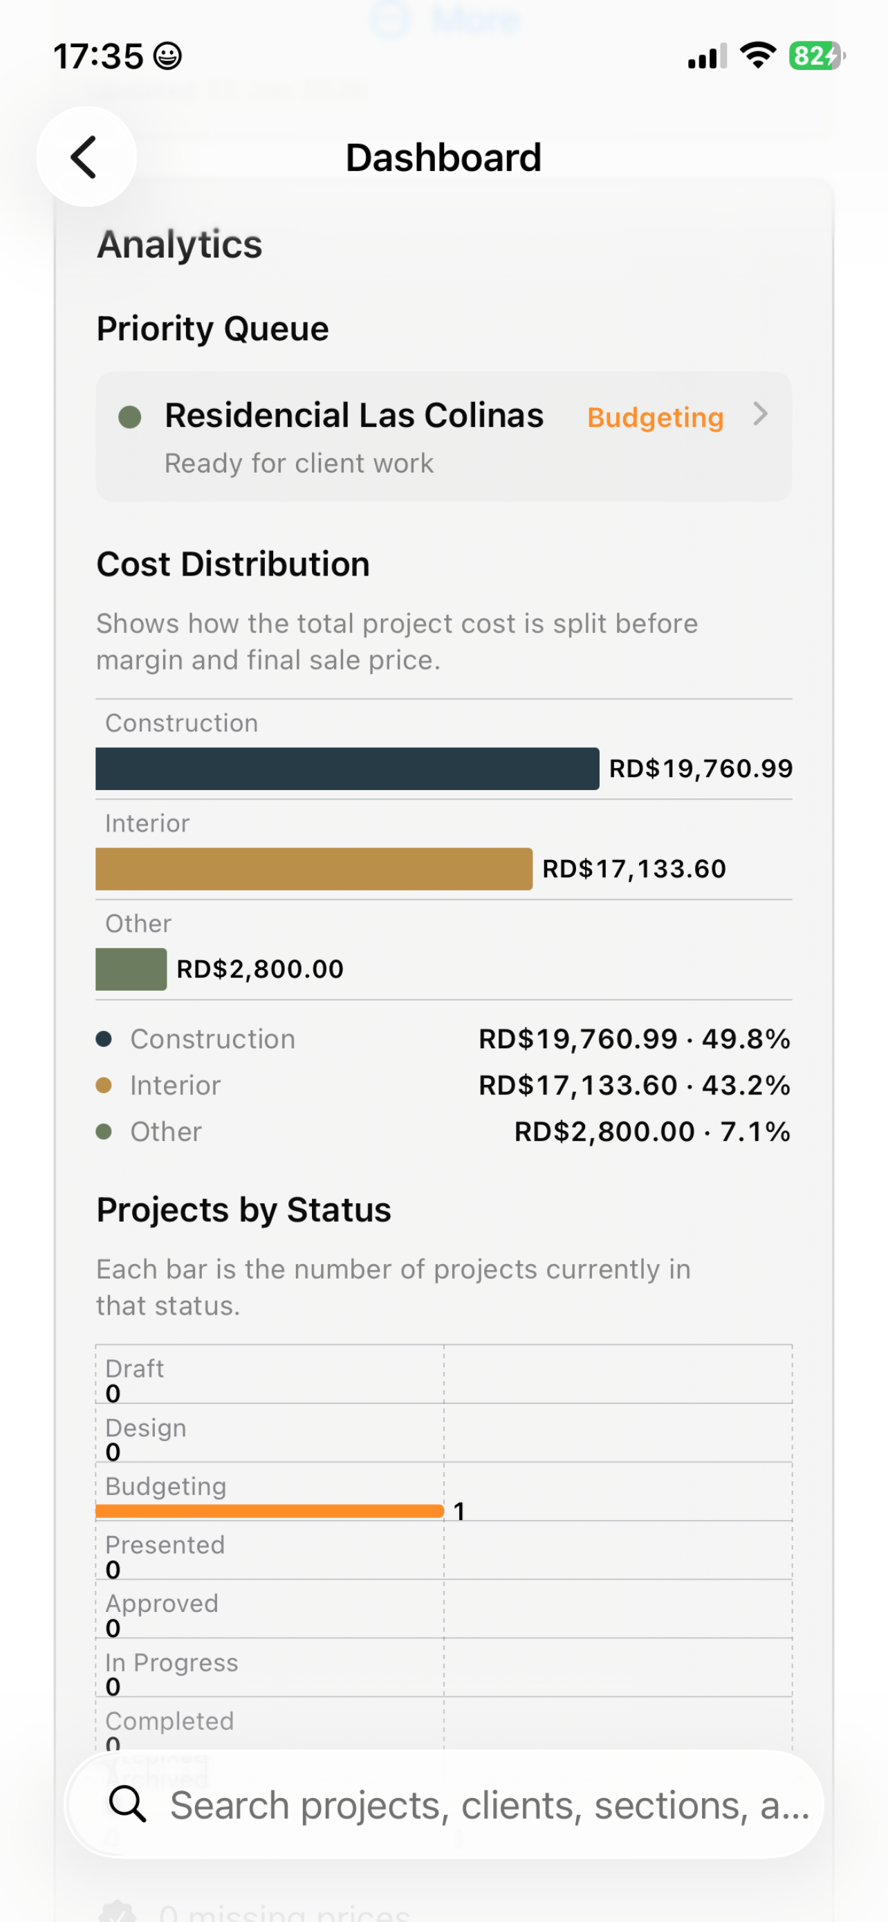888x1922 pixels.
Task: Open the Residencial Las Colinas chevron
Action: click(x=760, y=414)
